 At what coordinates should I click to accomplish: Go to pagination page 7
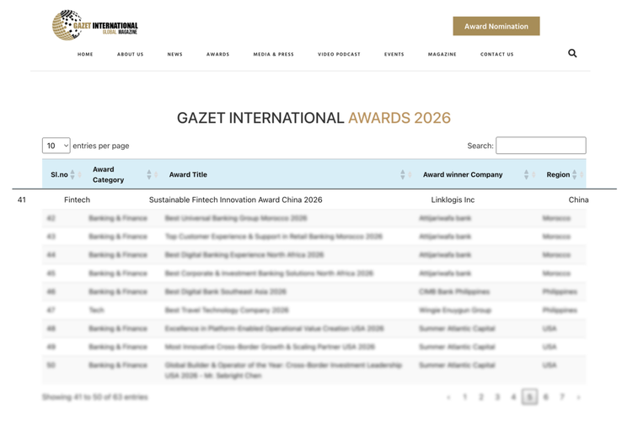click(x=562, y=397)
